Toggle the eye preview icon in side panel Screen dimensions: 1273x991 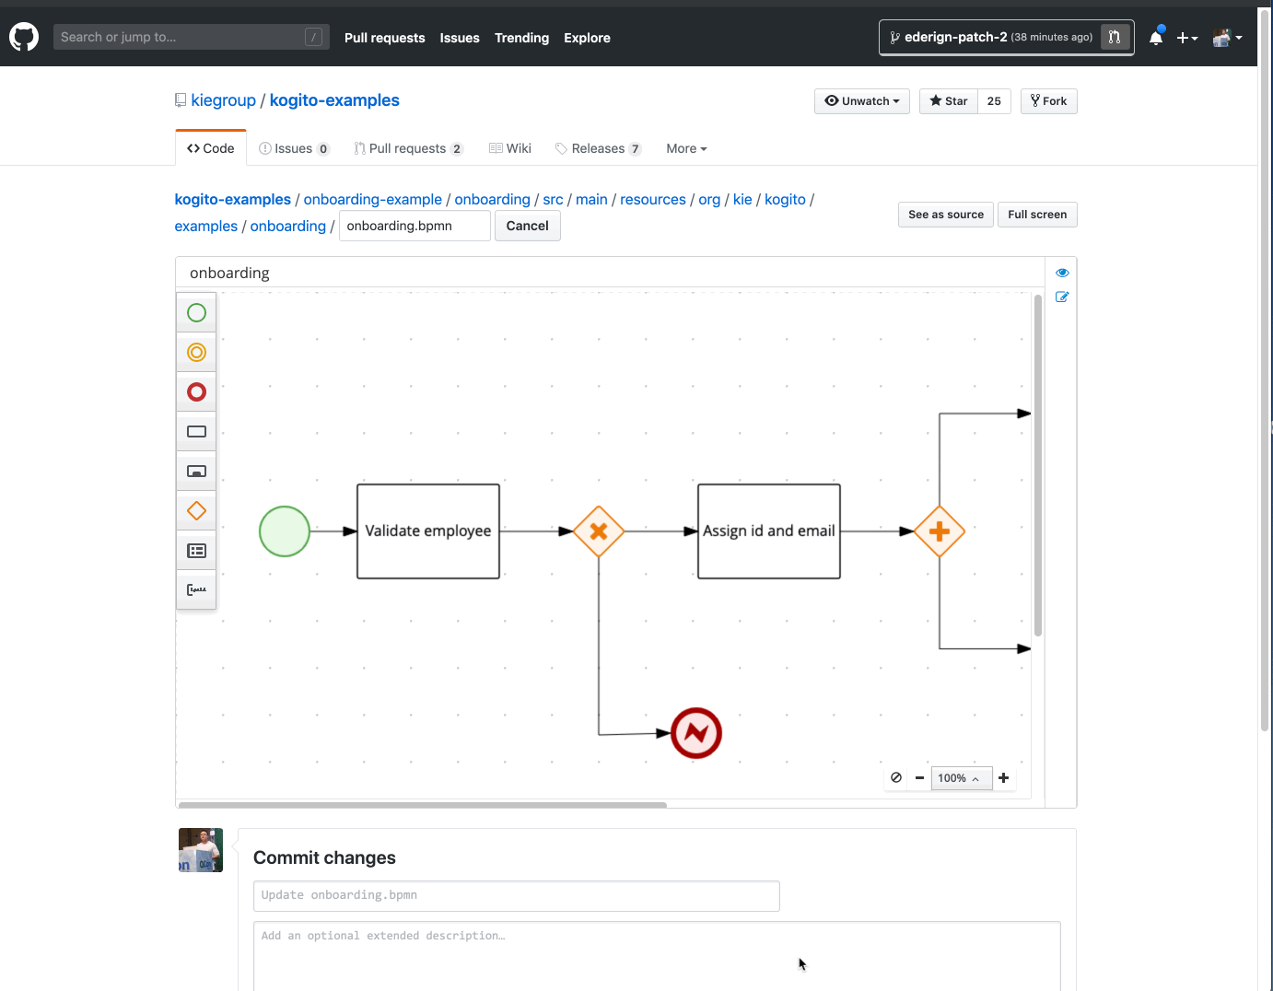click(1062, 273)
